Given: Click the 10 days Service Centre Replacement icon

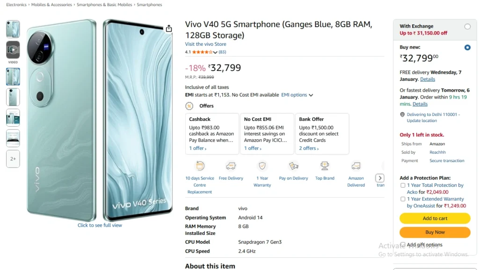Looking at the screenshot, I should pyautogui.click(x=200, y=166).
